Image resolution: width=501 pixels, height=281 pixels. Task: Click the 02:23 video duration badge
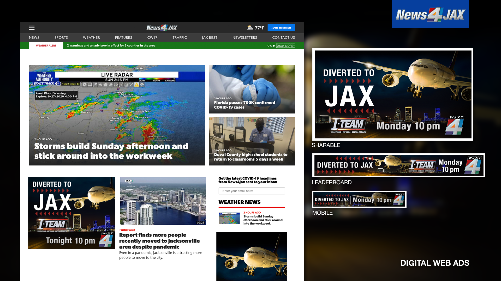pos(201,223)
